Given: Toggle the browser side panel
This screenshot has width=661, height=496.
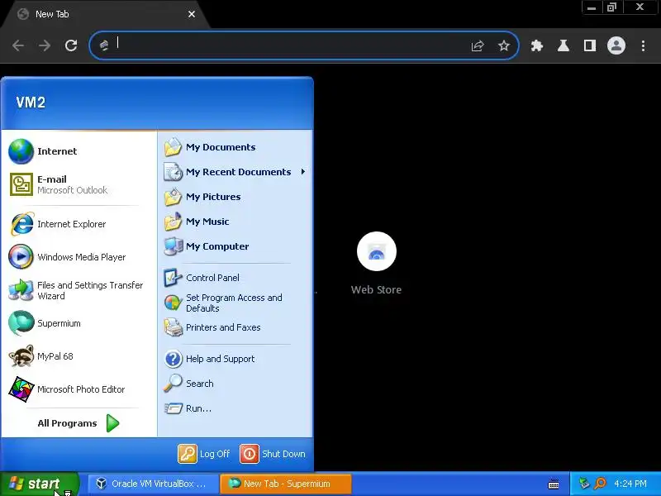Looking at the screenshot, I should coord(590,45).
